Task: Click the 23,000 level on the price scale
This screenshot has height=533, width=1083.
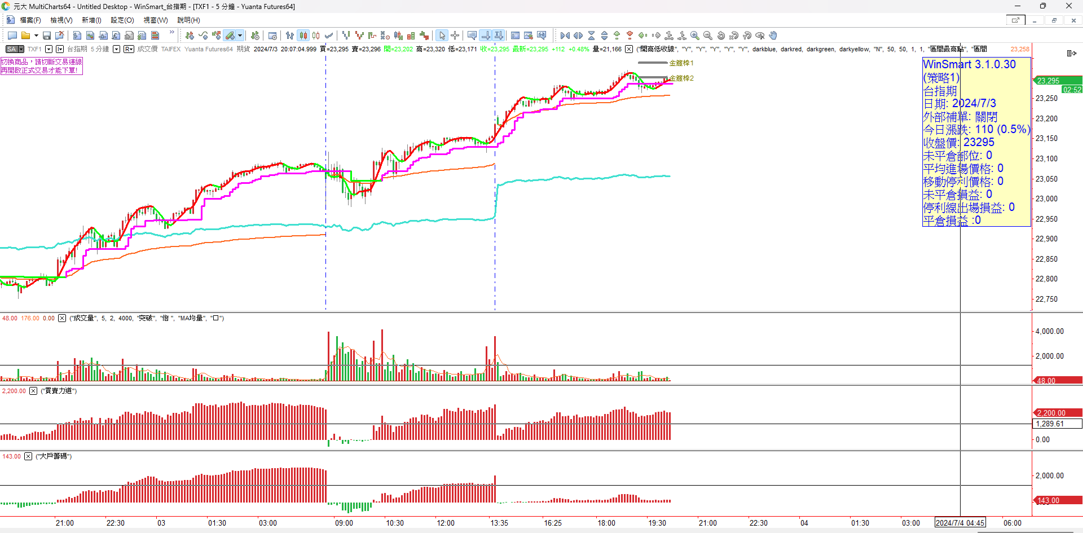Action: 1046,199
